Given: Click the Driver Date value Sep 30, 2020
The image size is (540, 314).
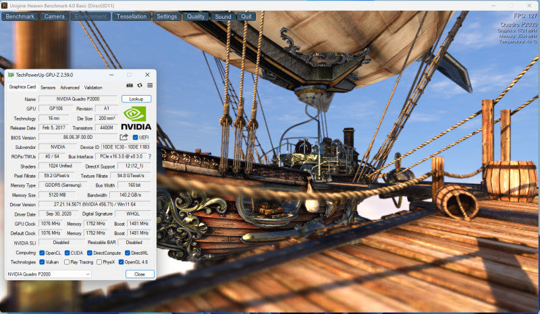Looking at the screenshot, I should [59, 214].
